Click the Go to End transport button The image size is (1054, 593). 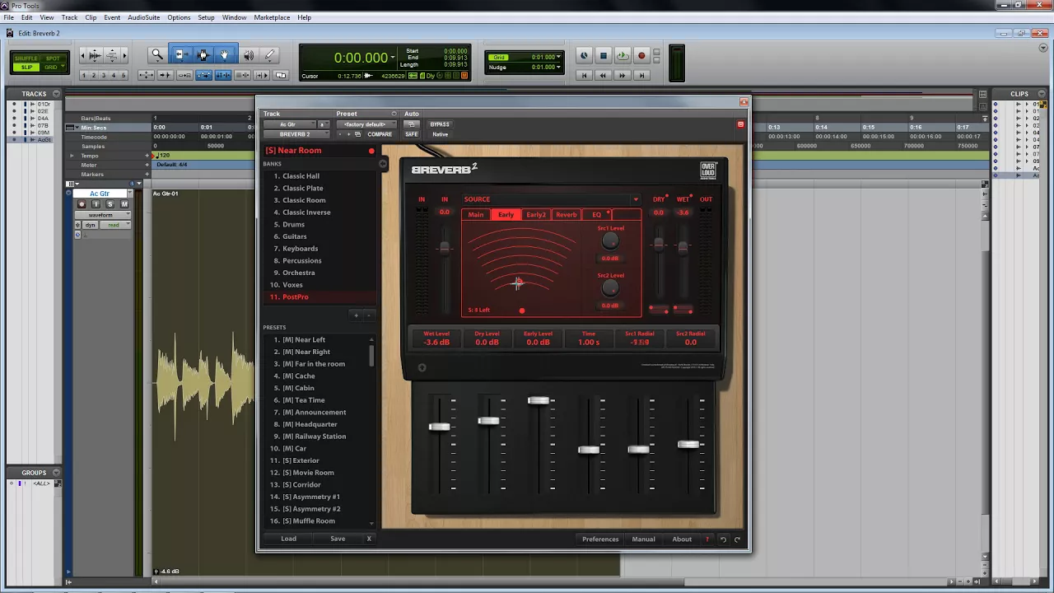(x=641, y=75)
